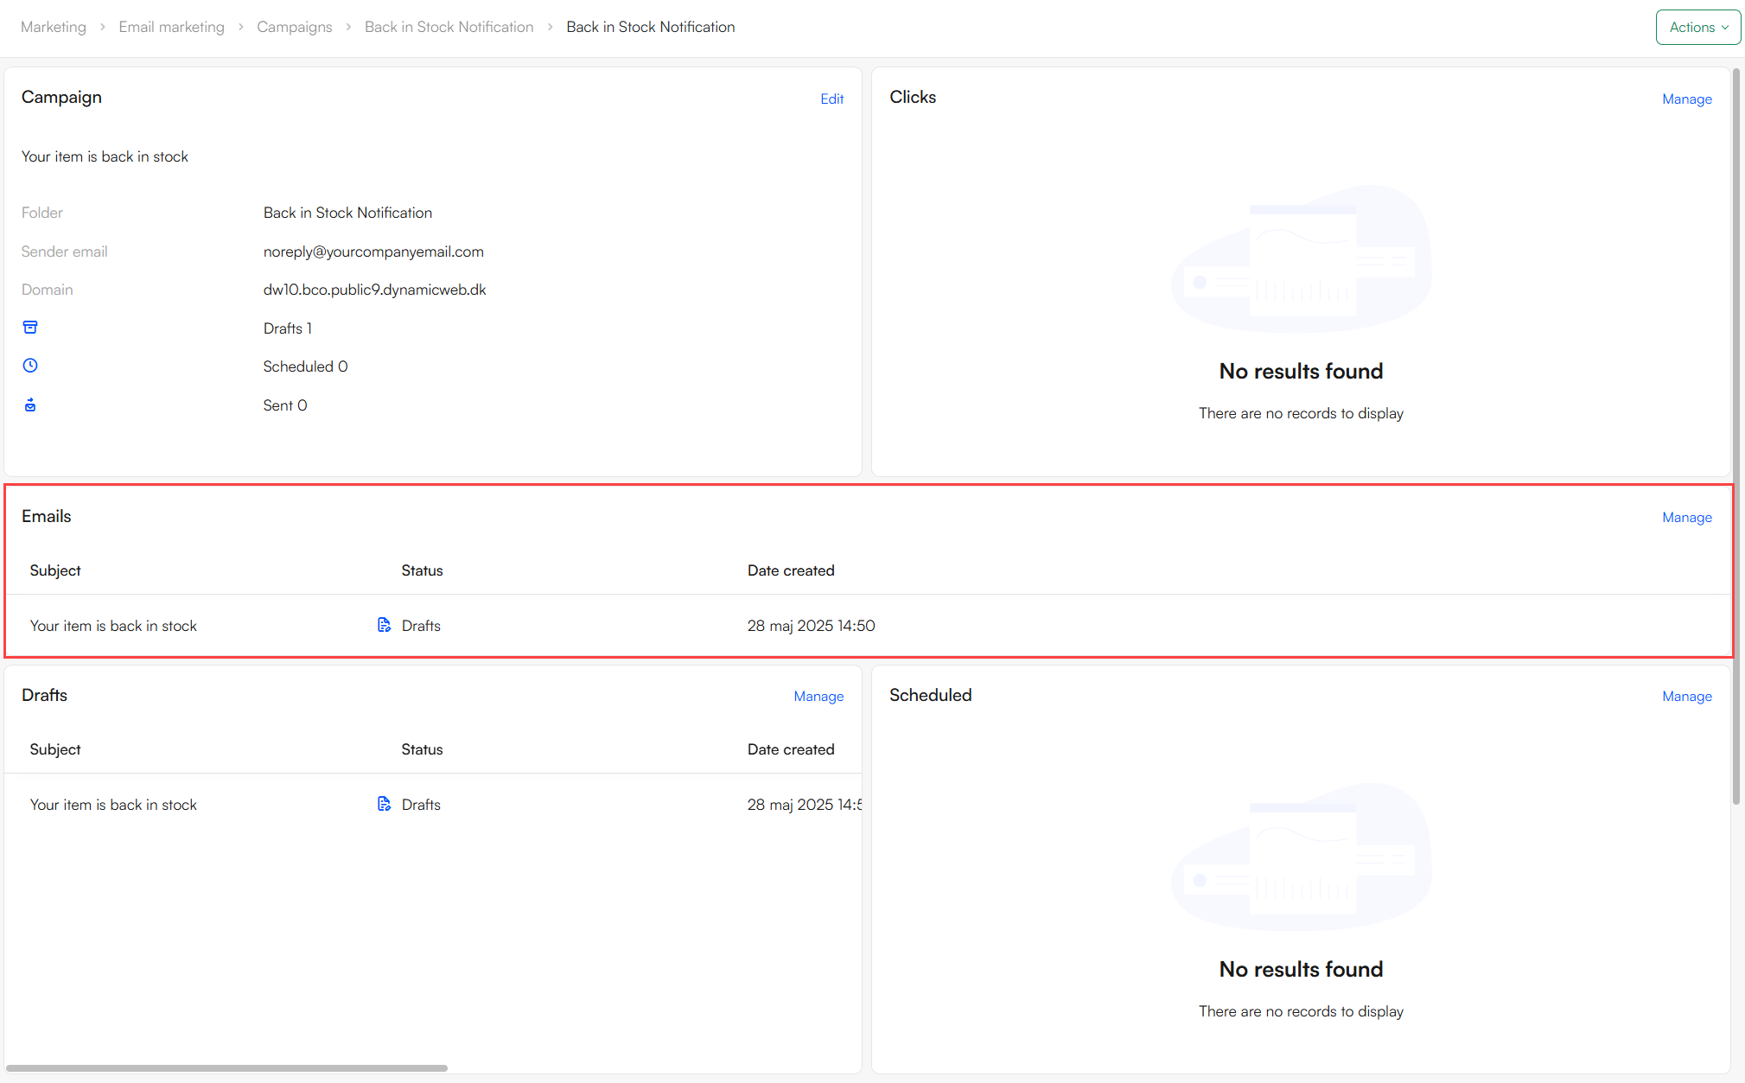Click the Drafts archive icon in Campaign card

tap(30, 328)
